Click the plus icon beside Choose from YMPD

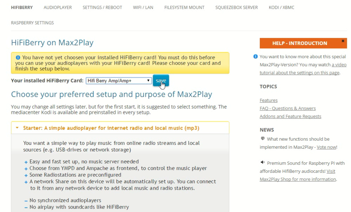point(26,169)
